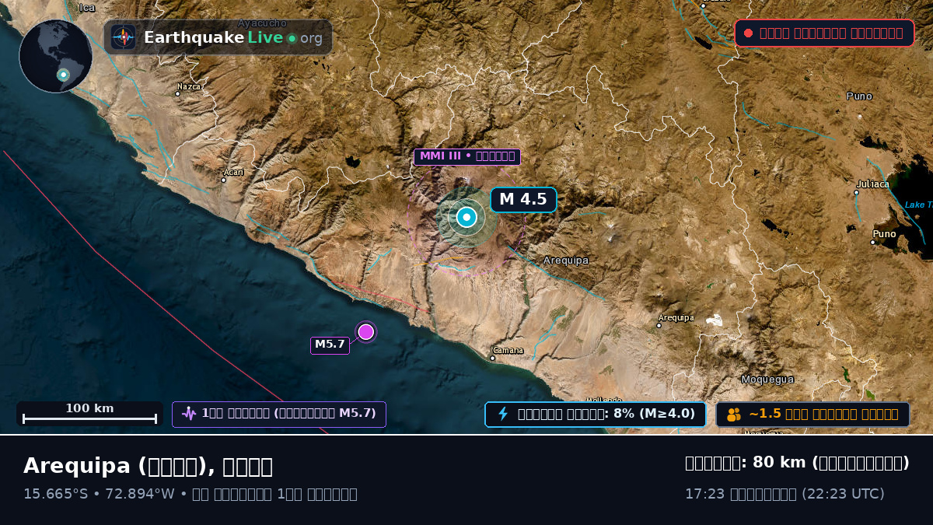The image size is (933, 525).
Task: Click the ~1.5 population exposure badge text
Action: coord(823,414)
